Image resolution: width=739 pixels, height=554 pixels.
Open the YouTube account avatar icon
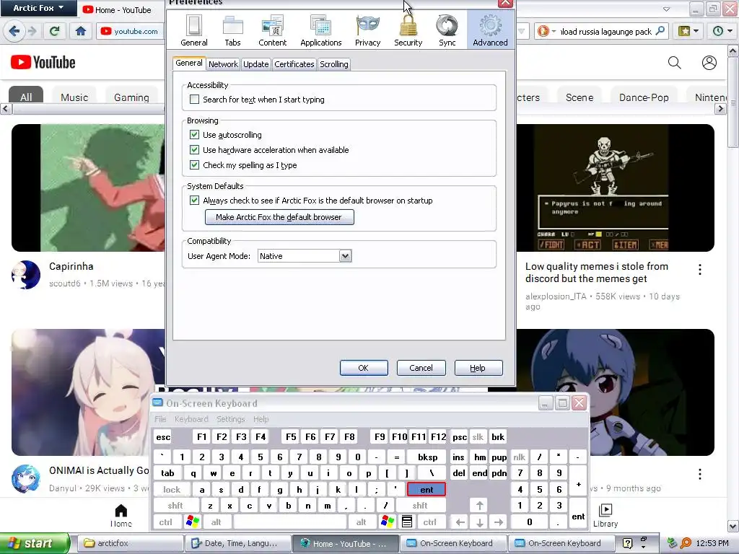click(709, 63)
